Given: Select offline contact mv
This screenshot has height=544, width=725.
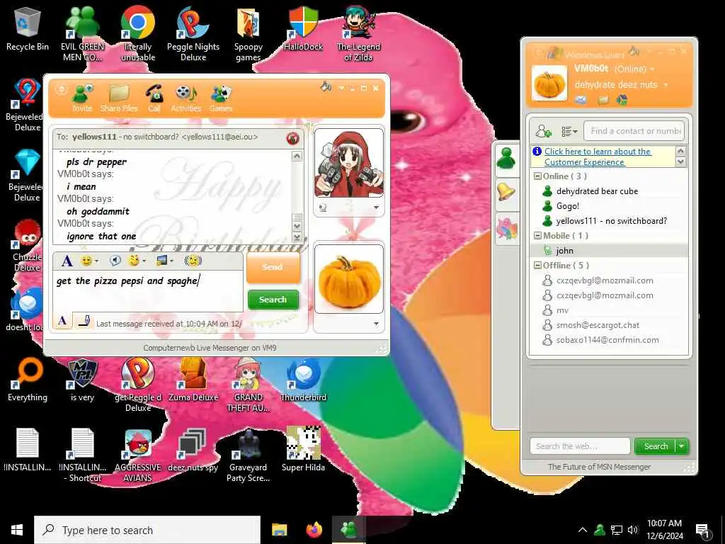Looking at the screenshot, I should tap(562, 310).
